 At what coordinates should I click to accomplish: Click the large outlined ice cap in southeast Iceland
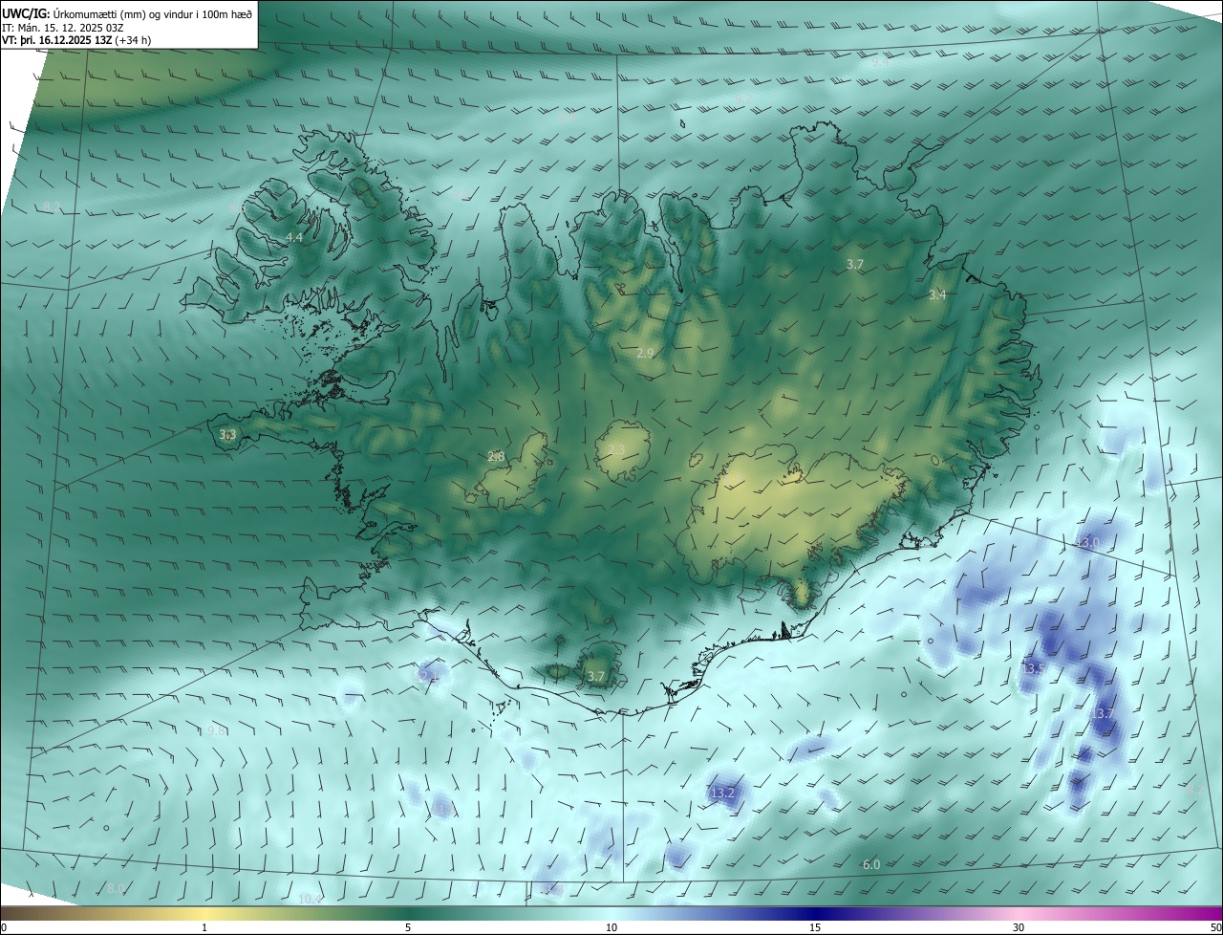(793, 516)
